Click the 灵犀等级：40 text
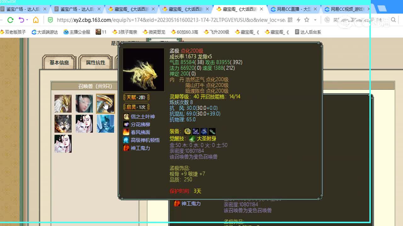Image resolution: width=403 pixels, height=226 pixels. [184, 97]
